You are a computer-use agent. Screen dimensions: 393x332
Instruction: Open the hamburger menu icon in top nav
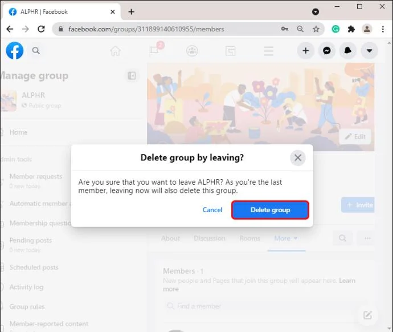click(x=269, y=51)
